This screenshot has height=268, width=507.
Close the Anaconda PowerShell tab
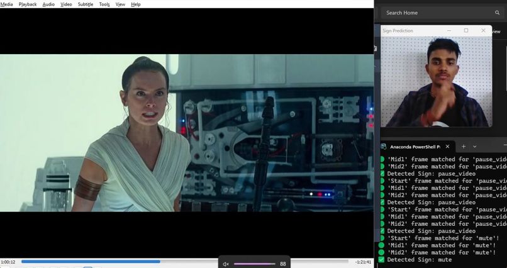point(447,147)
